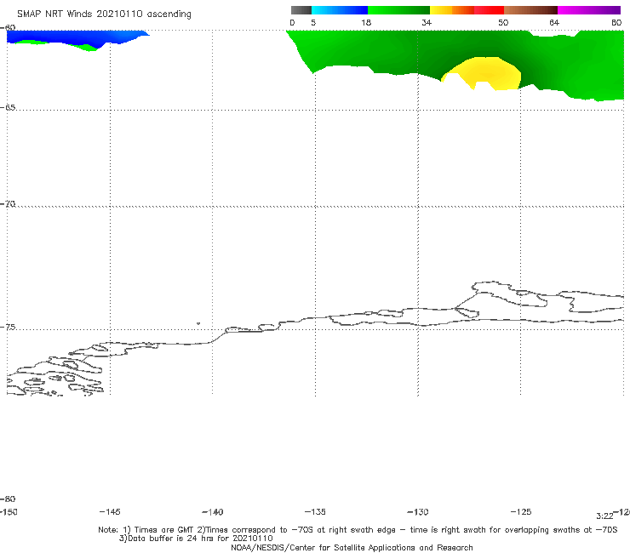Click the 'Note: 1) Times are GMT' footnote line
This screenshot has width=630, height=553.
click(x=358, y=530)
